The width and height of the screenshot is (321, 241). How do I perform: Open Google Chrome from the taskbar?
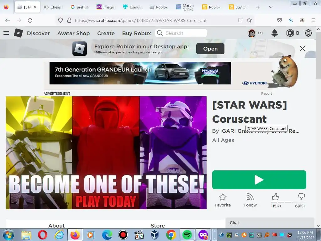pos(171,235)
